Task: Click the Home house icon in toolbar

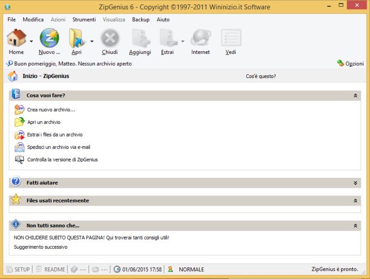Action: point(16,38)
